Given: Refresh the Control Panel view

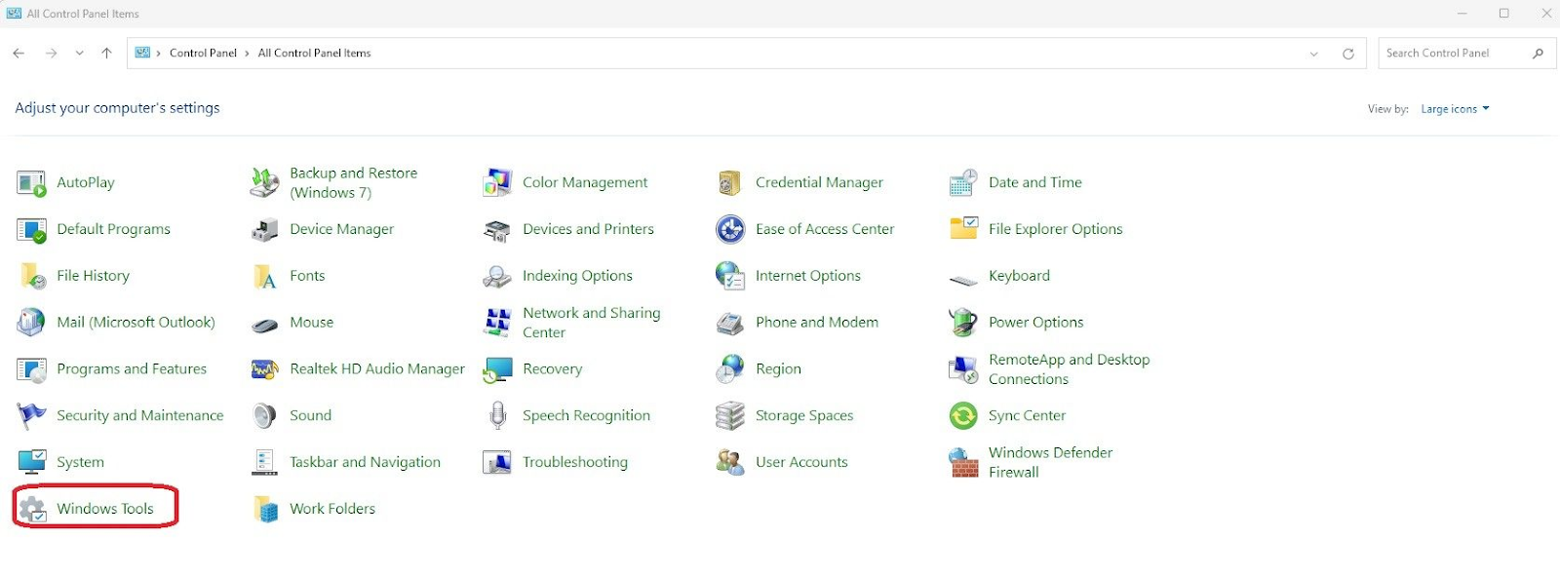Looking at the screenshot, I should tap(1348, 54).
